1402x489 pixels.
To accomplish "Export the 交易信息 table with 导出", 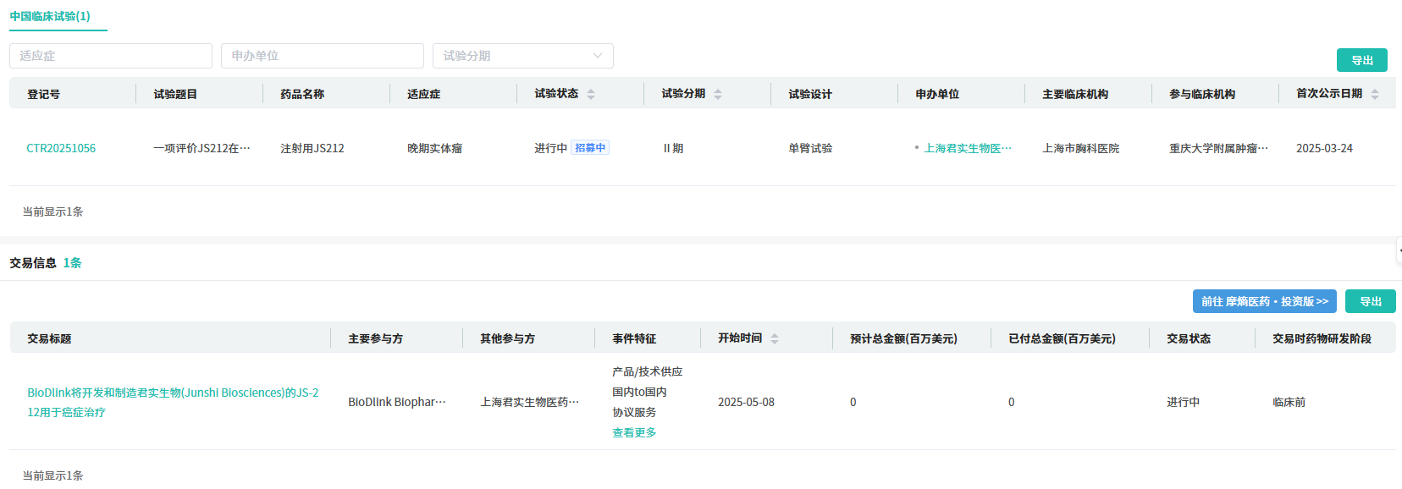I will coord(1370,301).
